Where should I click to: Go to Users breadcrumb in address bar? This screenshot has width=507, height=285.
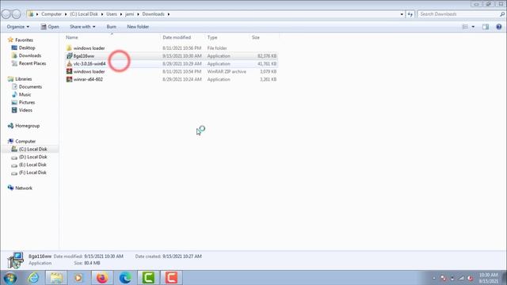click(x=112, y=14)
